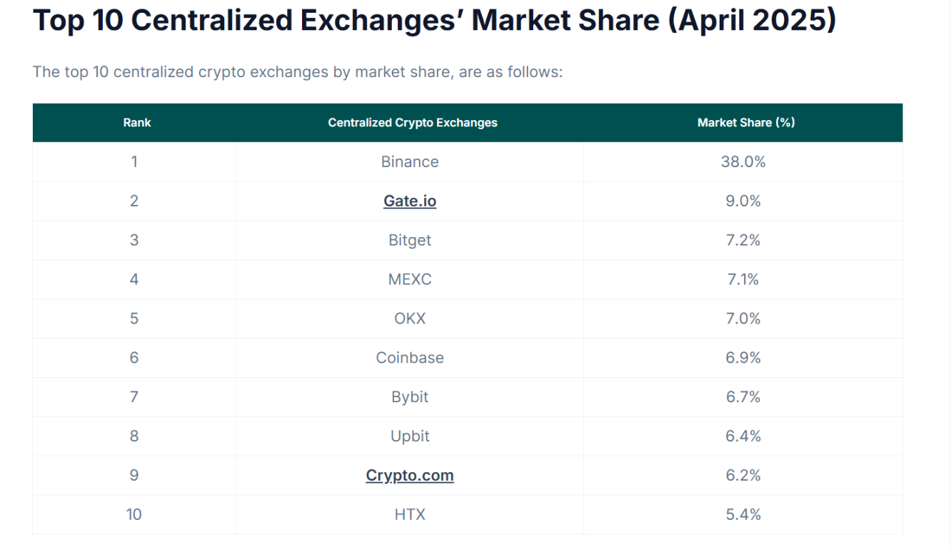Click the 5.4% market share value
This screenshot has width=951, height=550.
[x=743, y=515]
